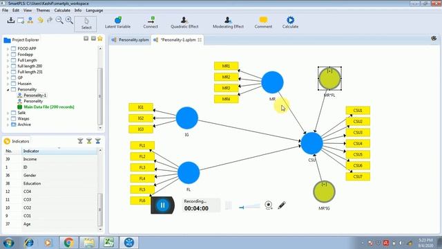This screenshot has width=442, height=249.
Task: Choose the Latent Variable tool
Action: (117, 23)
